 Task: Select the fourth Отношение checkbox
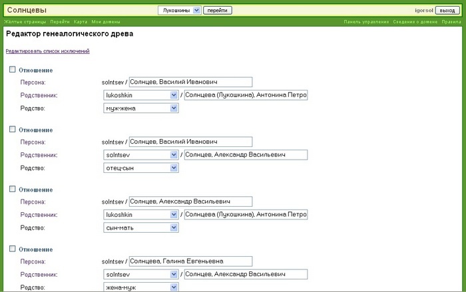[x=12, y=249]
